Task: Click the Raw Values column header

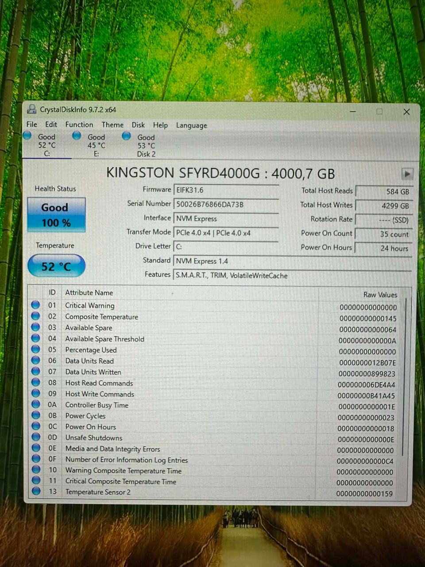Action: point(380,295)
